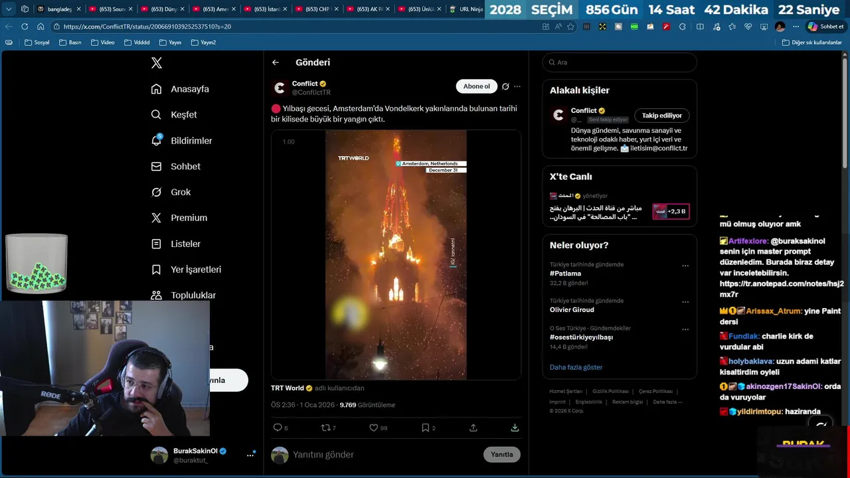This screenshot has height=478, width=850.
Task: Switch to the (653) CHP tab
Action: [x=317, y=9]
